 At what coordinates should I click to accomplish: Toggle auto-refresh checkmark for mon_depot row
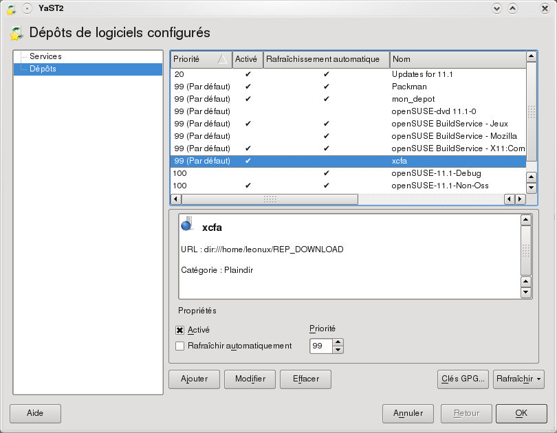pyautogui.click(x=326, y=99)
